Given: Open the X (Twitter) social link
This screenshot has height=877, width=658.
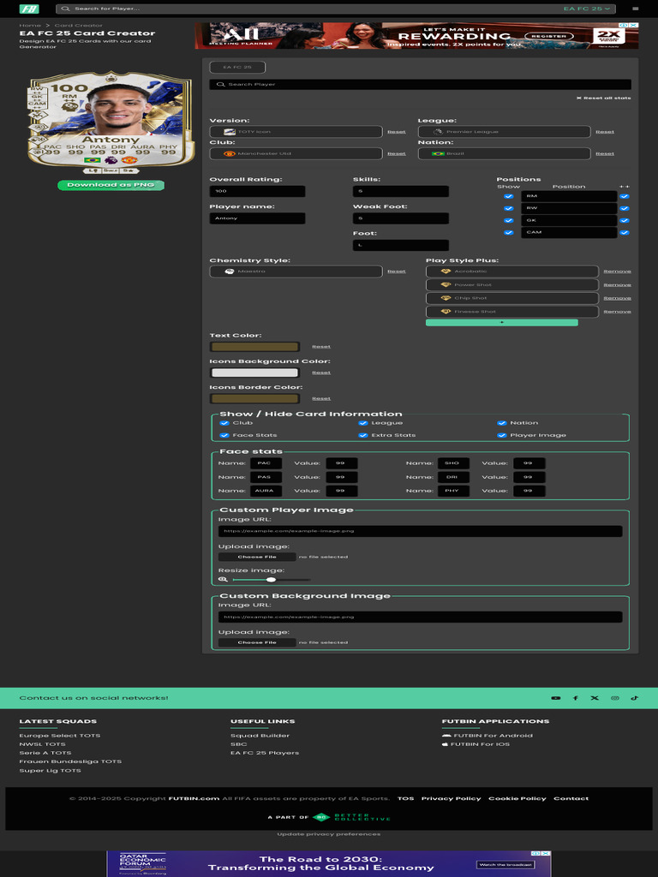Looking at the screenshot, I should click(x=595, y=698).
